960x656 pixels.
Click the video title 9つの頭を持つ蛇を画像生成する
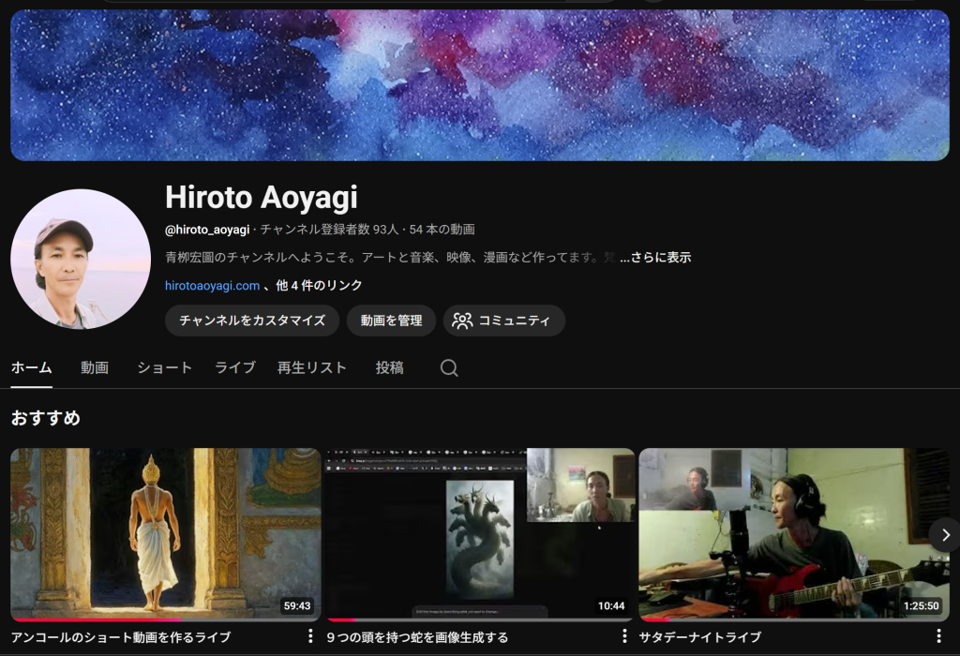[418, 637]
